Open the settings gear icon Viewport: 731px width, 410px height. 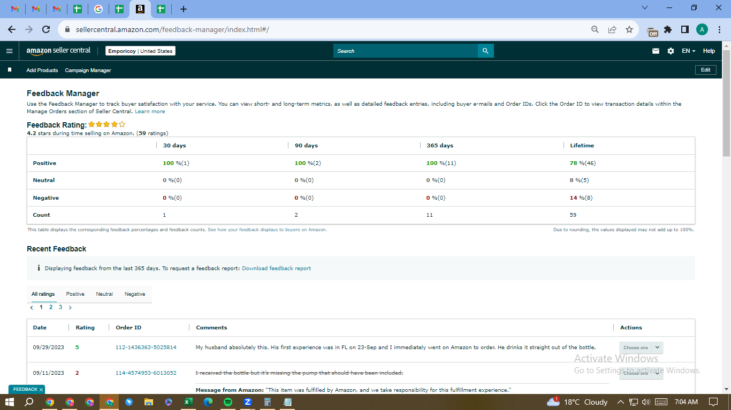[671, 51]
